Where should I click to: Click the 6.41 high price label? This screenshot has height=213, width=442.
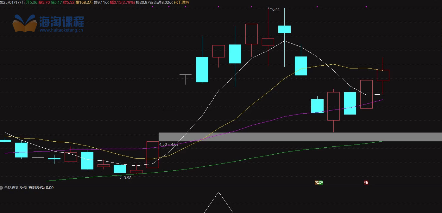click(x=275, y=9)
